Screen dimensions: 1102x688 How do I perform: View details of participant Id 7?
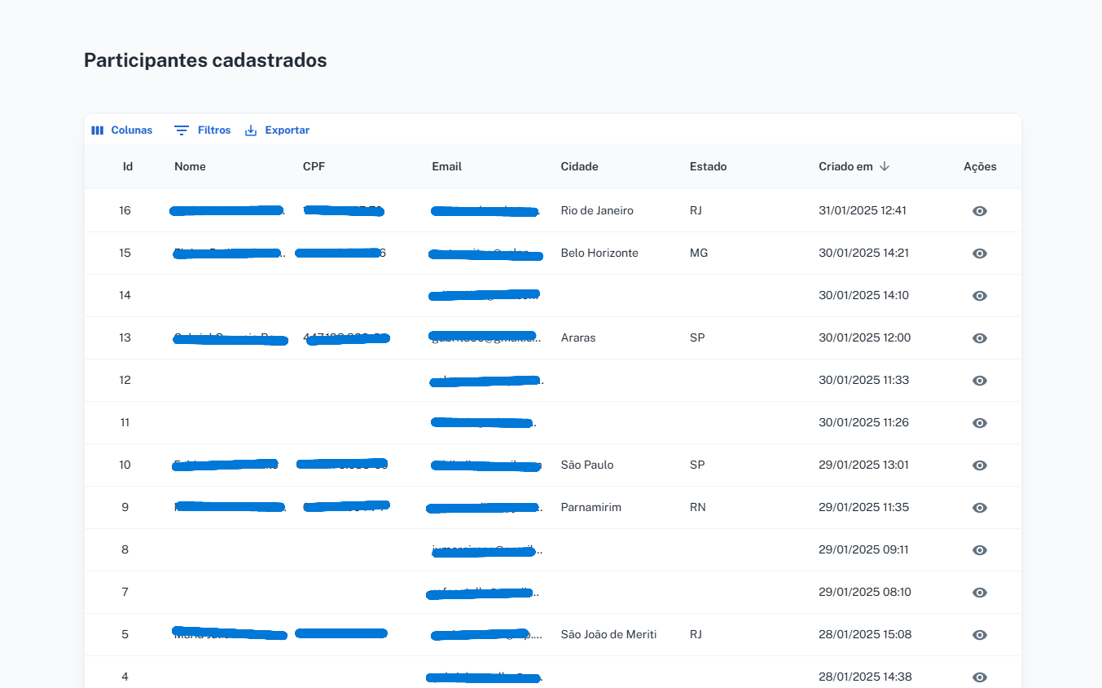coord(980,593)
